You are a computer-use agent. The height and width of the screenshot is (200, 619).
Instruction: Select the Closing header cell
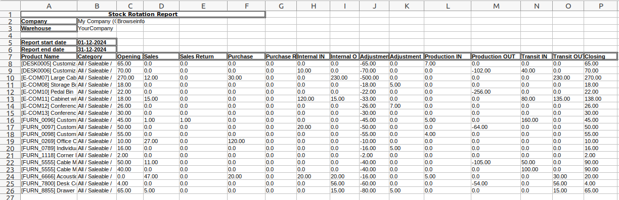601,56
